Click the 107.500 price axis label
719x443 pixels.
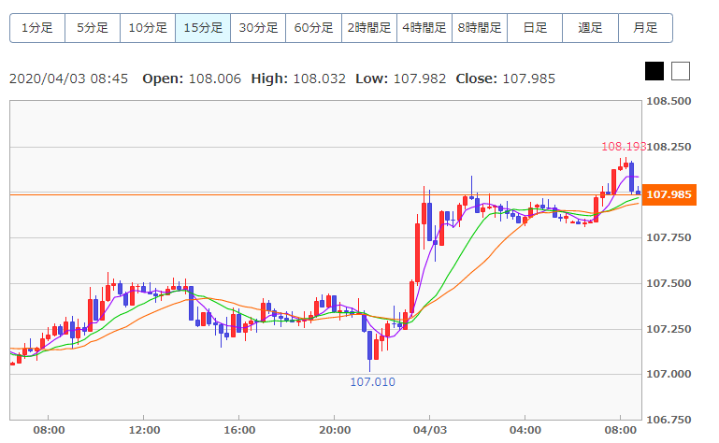[x=669, y=283]
